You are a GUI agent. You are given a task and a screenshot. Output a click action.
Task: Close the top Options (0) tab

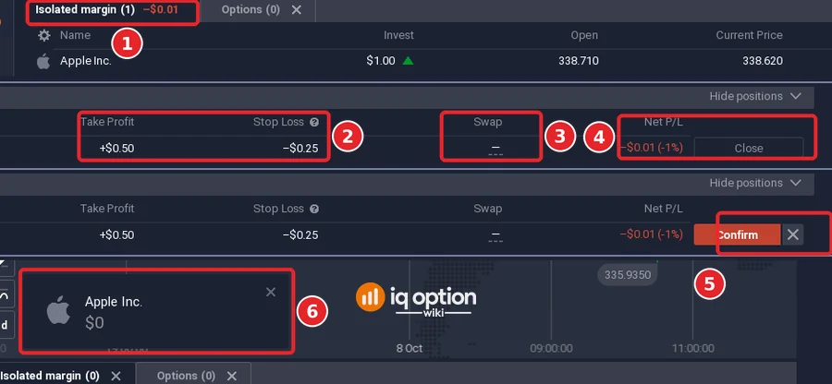297,10
